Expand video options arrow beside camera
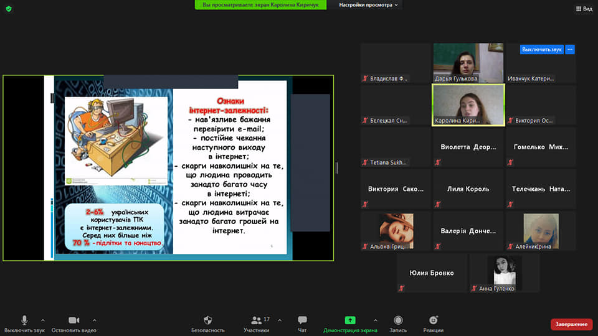598x336 pixels. pos(94,320)
